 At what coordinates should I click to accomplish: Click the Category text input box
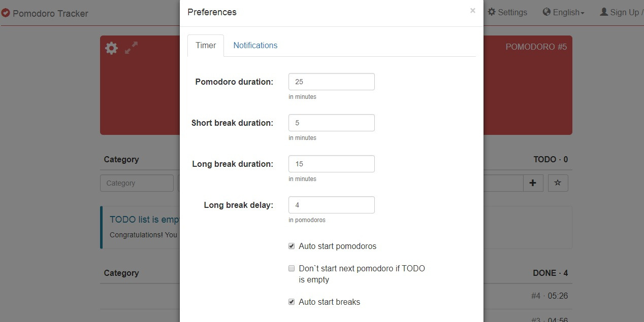(x=137, y=183)
